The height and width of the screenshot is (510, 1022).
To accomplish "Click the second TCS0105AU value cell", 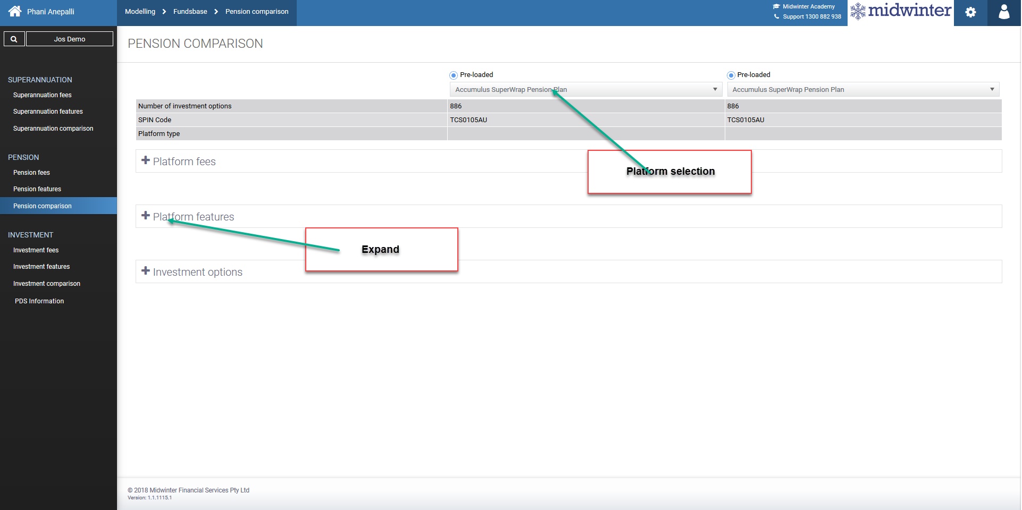I will click(x=863, y=120).
